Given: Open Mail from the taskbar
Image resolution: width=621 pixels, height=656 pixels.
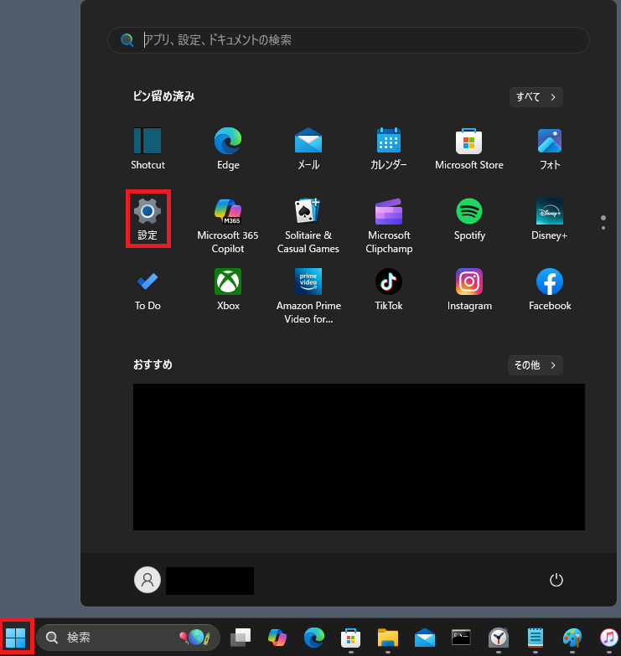Looking at the screenshot, I should coord(425,638).
